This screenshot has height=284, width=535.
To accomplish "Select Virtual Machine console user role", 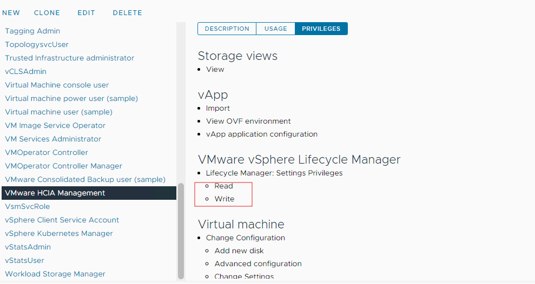I will pyautogui.click(x=57, y=85).
